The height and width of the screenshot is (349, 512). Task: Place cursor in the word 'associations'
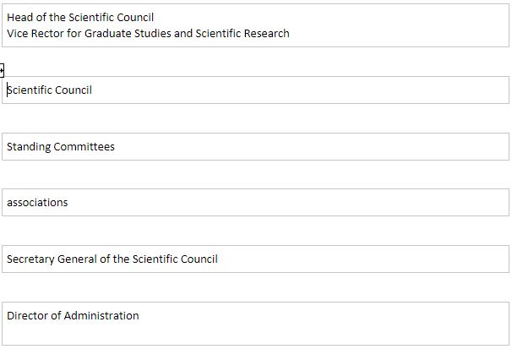(x=37, y=203)
